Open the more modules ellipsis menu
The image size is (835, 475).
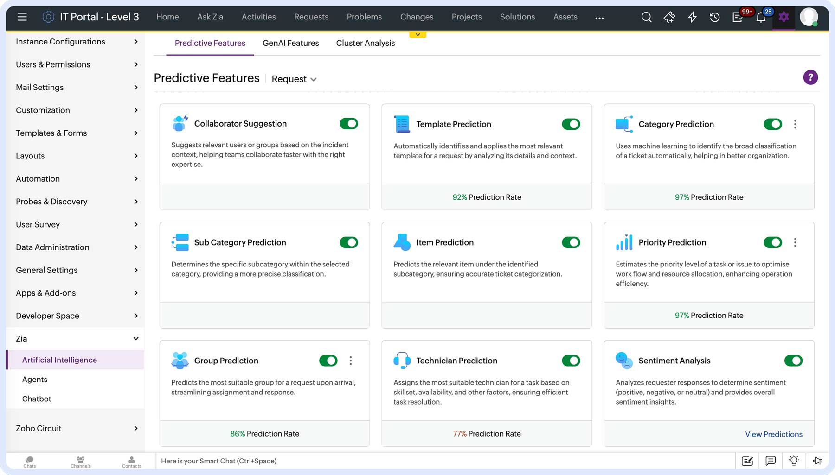pos(599,18)
